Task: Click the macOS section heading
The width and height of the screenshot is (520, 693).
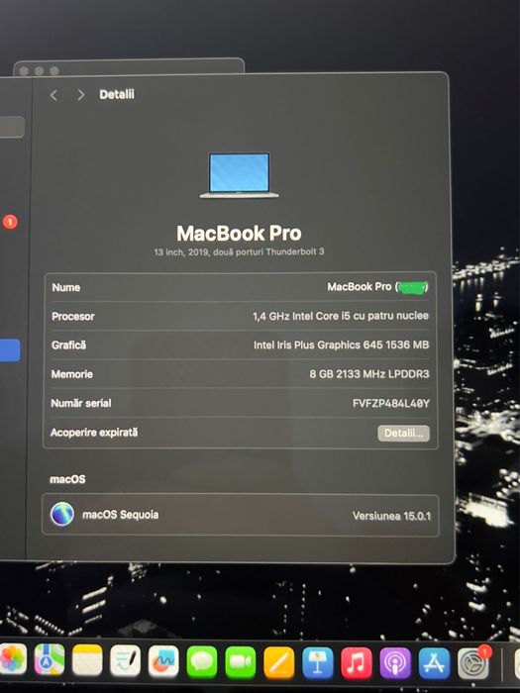Action: point(67,479)
